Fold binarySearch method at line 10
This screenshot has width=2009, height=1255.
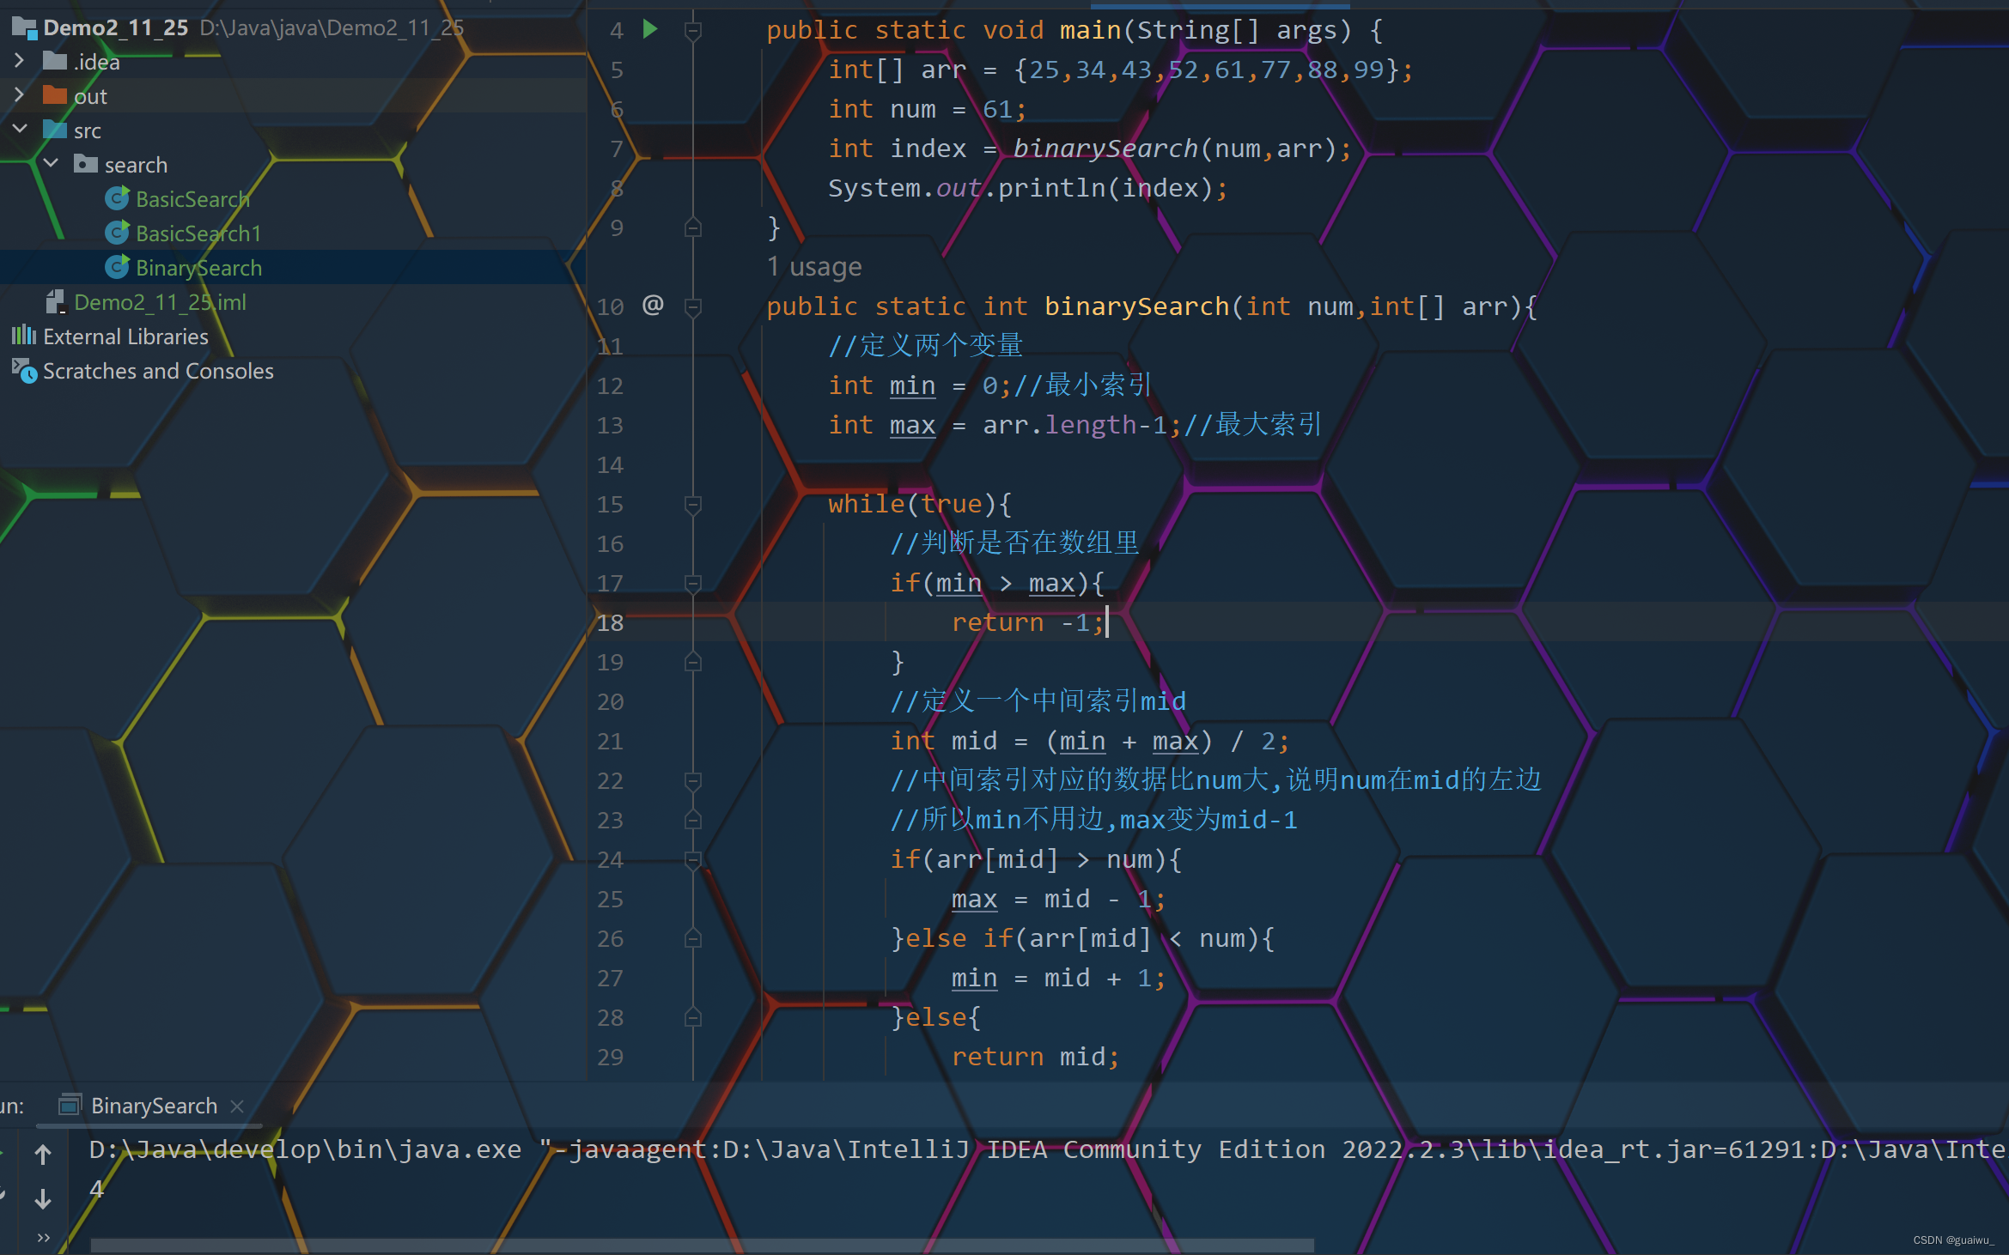pos(693,307)
